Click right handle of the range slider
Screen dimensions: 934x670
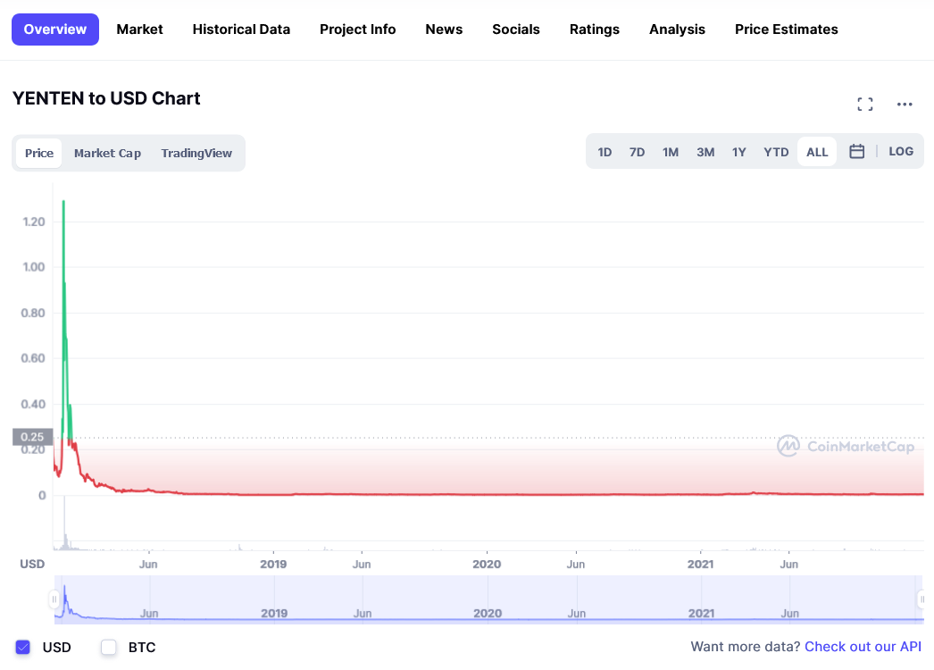[x=921, y=599]
